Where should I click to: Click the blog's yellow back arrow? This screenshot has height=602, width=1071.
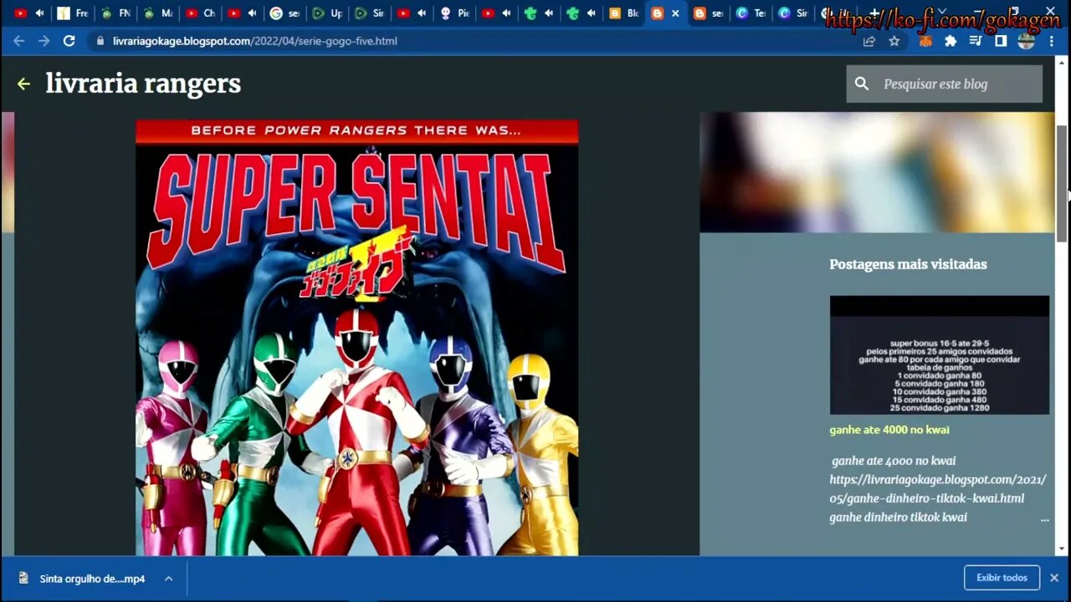[x=23, y=84]
